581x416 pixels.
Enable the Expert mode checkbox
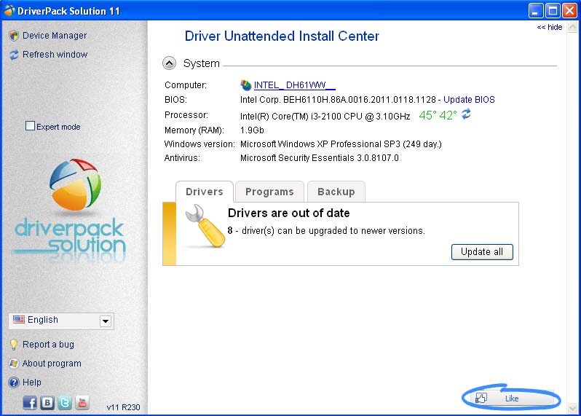point(31,126)
